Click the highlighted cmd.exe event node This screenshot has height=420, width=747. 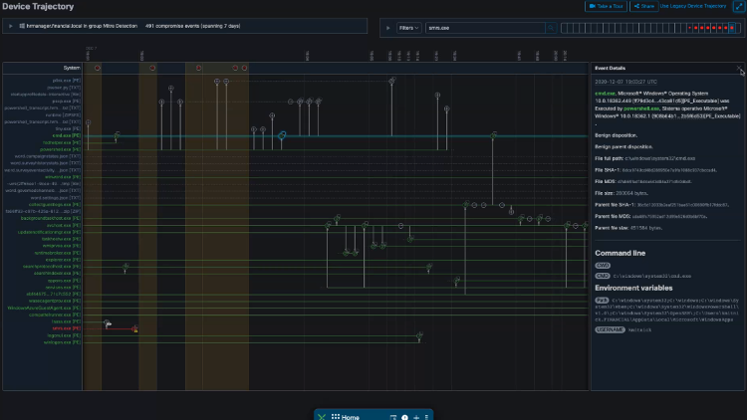click(282, 134)
